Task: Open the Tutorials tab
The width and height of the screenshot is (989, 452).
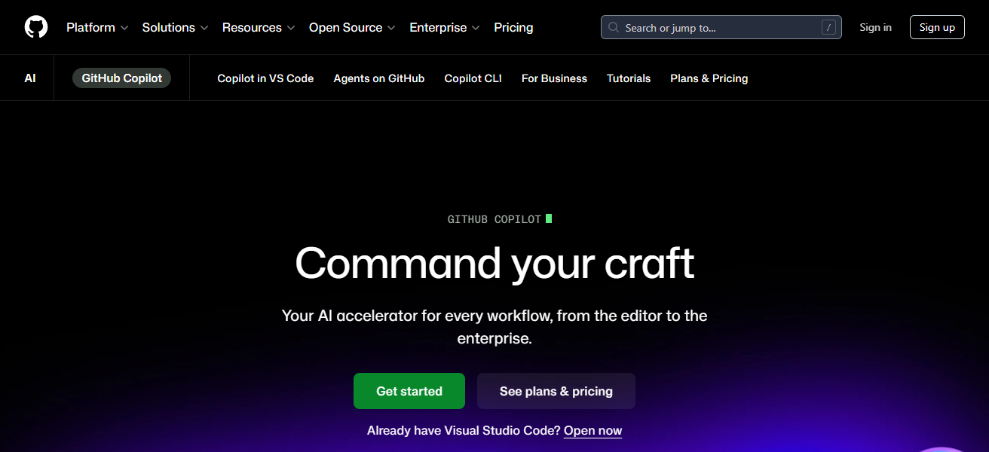Action: click(629, 78)
